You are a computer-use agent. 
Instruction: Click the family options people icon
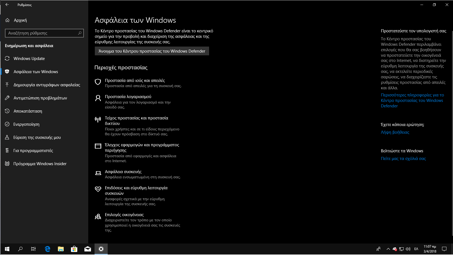pyautogui.click(x=98, y=217)
